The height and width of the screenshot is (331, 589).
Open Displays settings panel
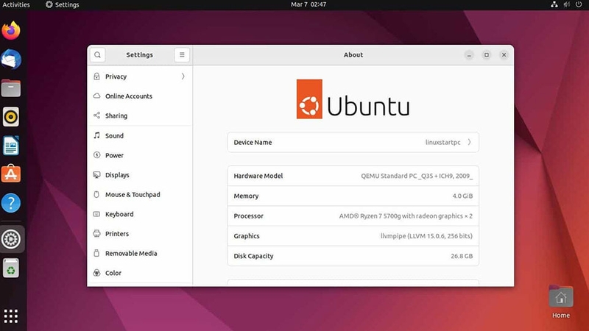(x=140, y=175)
